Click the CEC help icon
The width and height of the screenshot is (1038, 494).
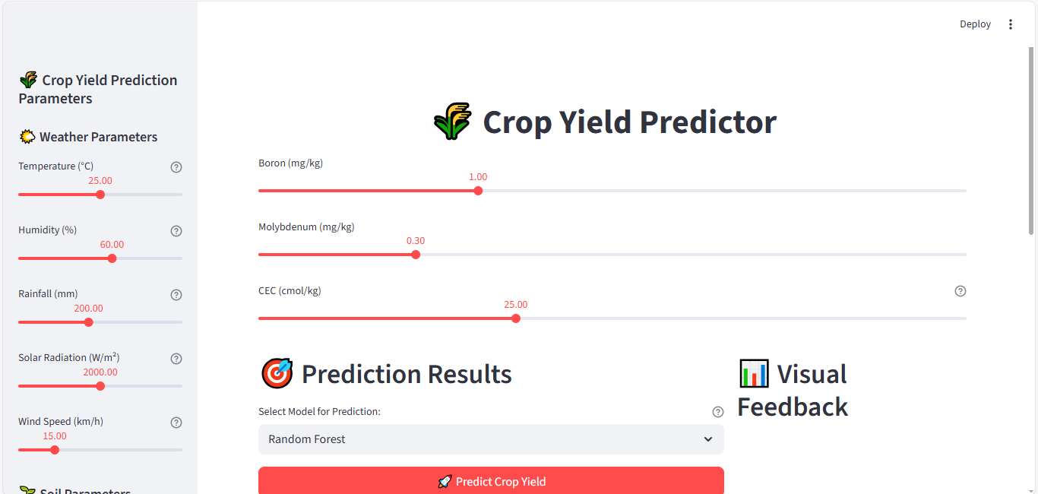coord(960,291)
